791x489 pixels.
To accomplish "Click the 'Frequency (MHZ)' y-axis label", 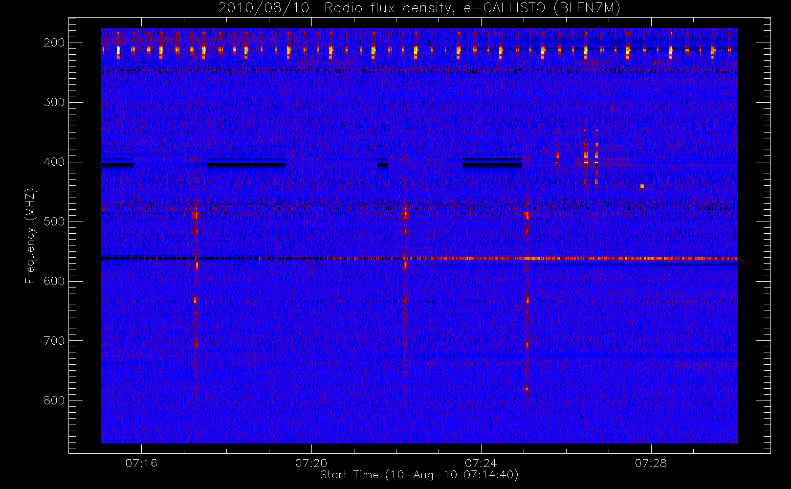I will pyautogui.click(x=30, y=236).
